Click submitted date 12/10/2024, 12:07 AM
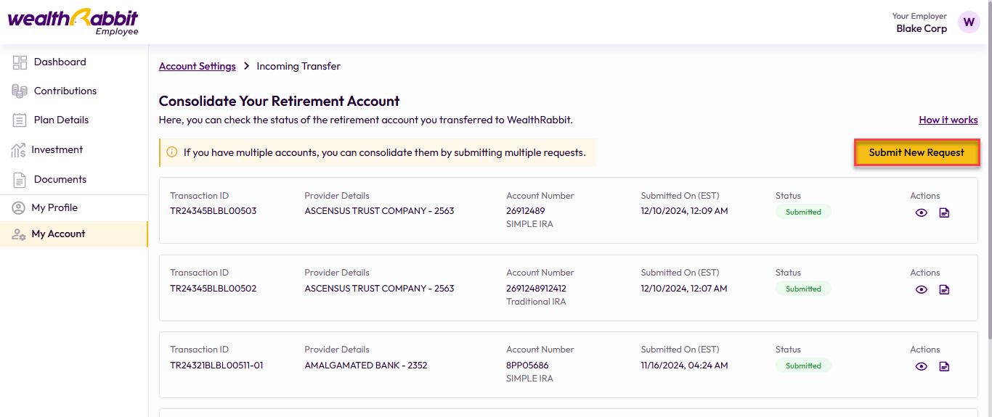Viewport: 992px width, 417px height. (x=684, y=288)
